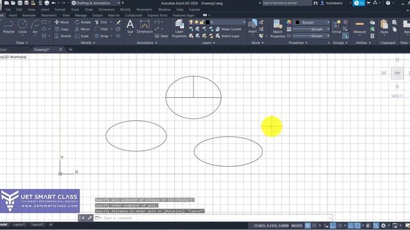Close the Drawing1 tab
Viewport: 410px width, 230px height.
(61, 49)
